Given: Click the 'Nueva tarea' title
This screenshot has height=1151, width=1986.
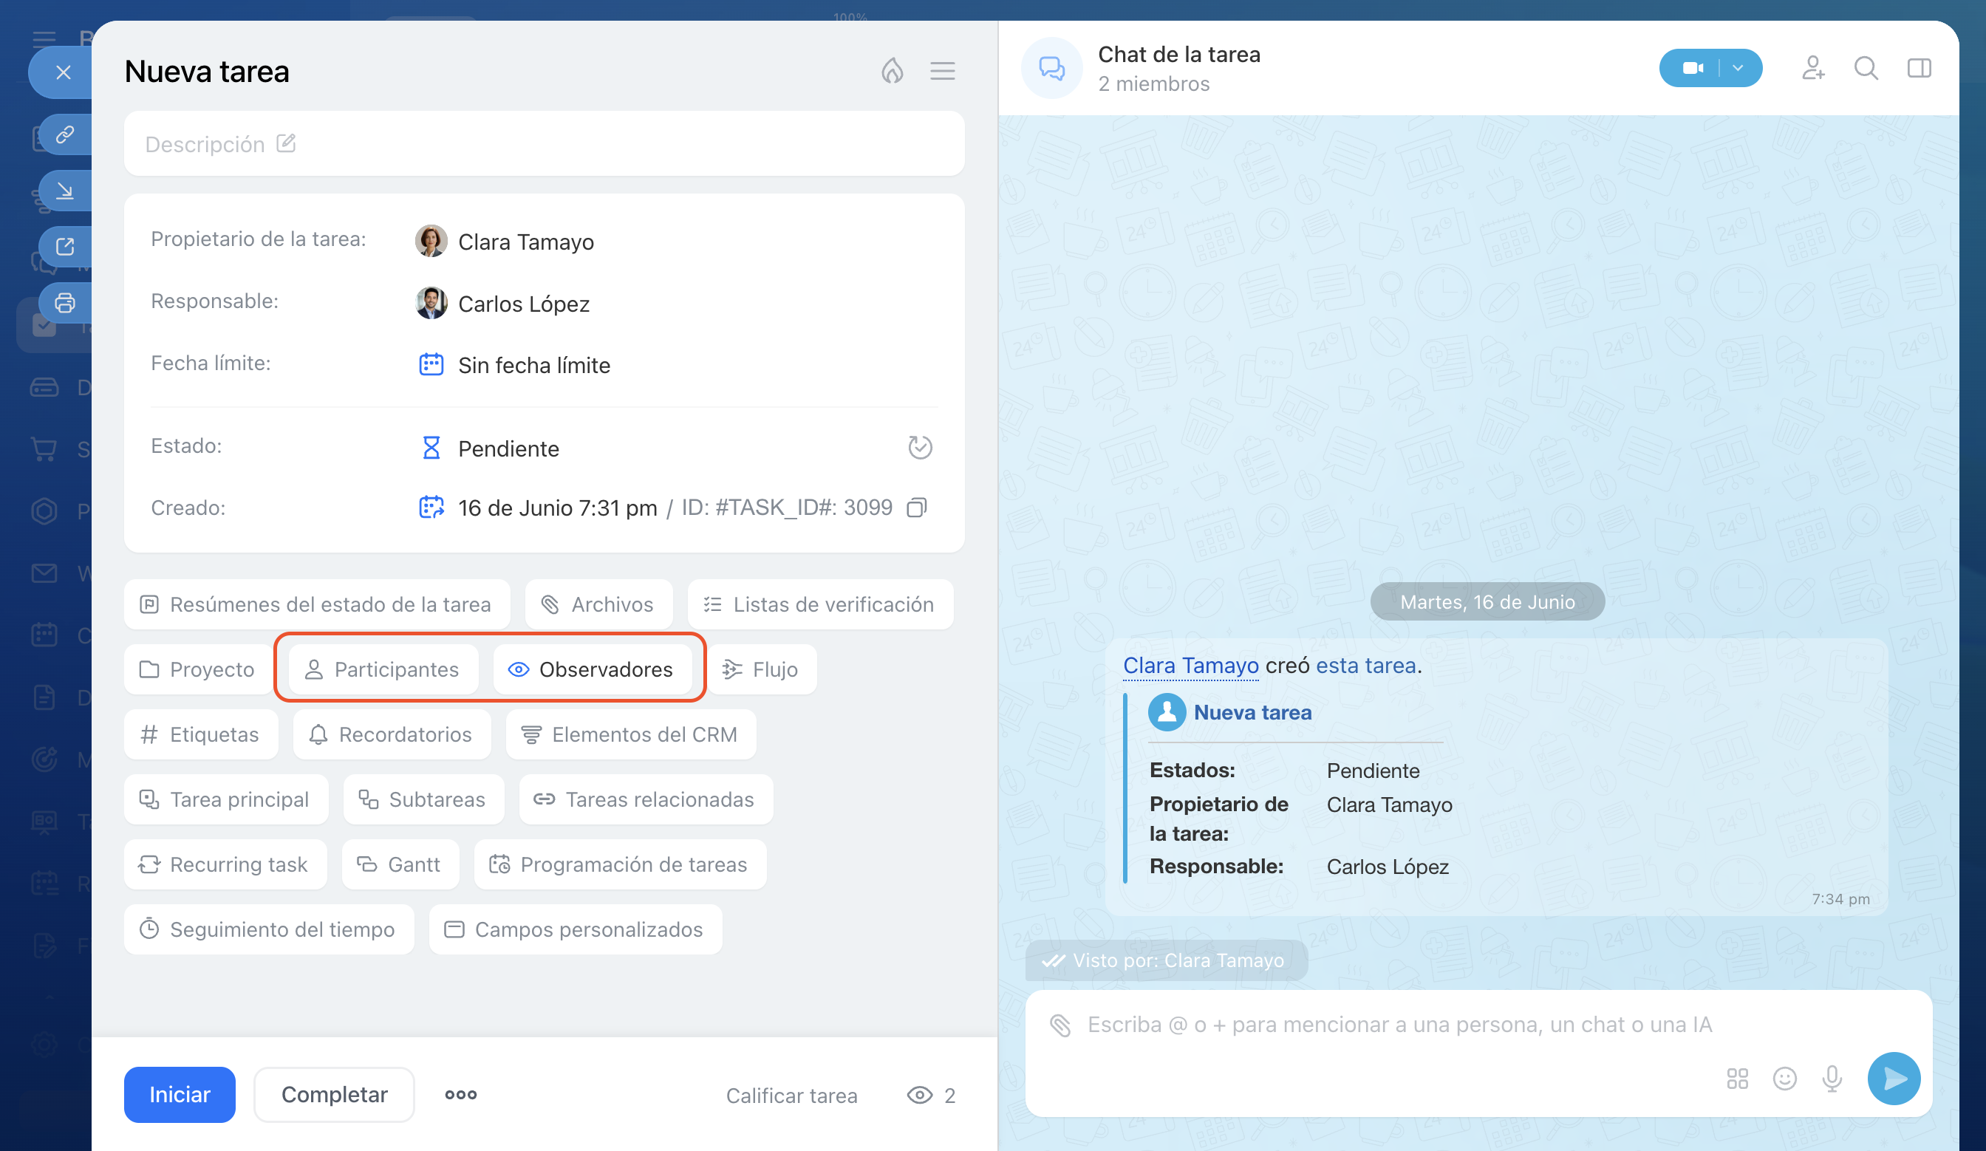Looking at the screenshot, I should (x=206, y=72).
